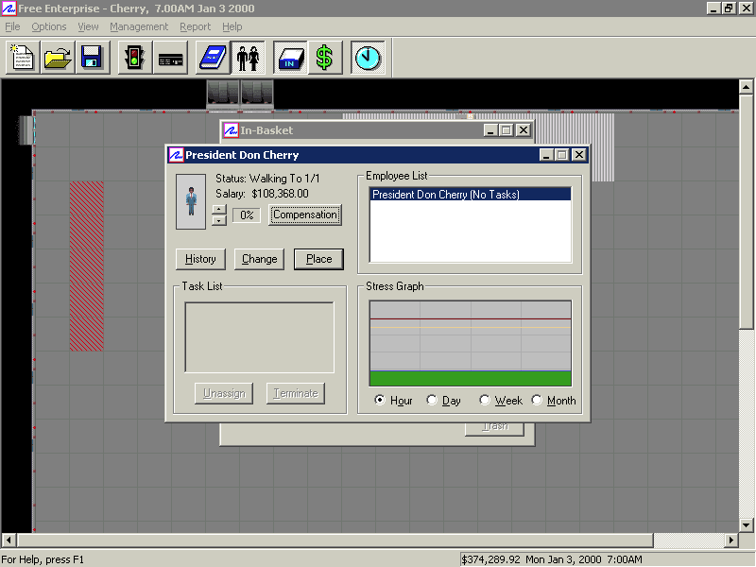Click the clock toolbar icon
The width and height of the screenshot is (756, 567).
[x=368, y=58]
